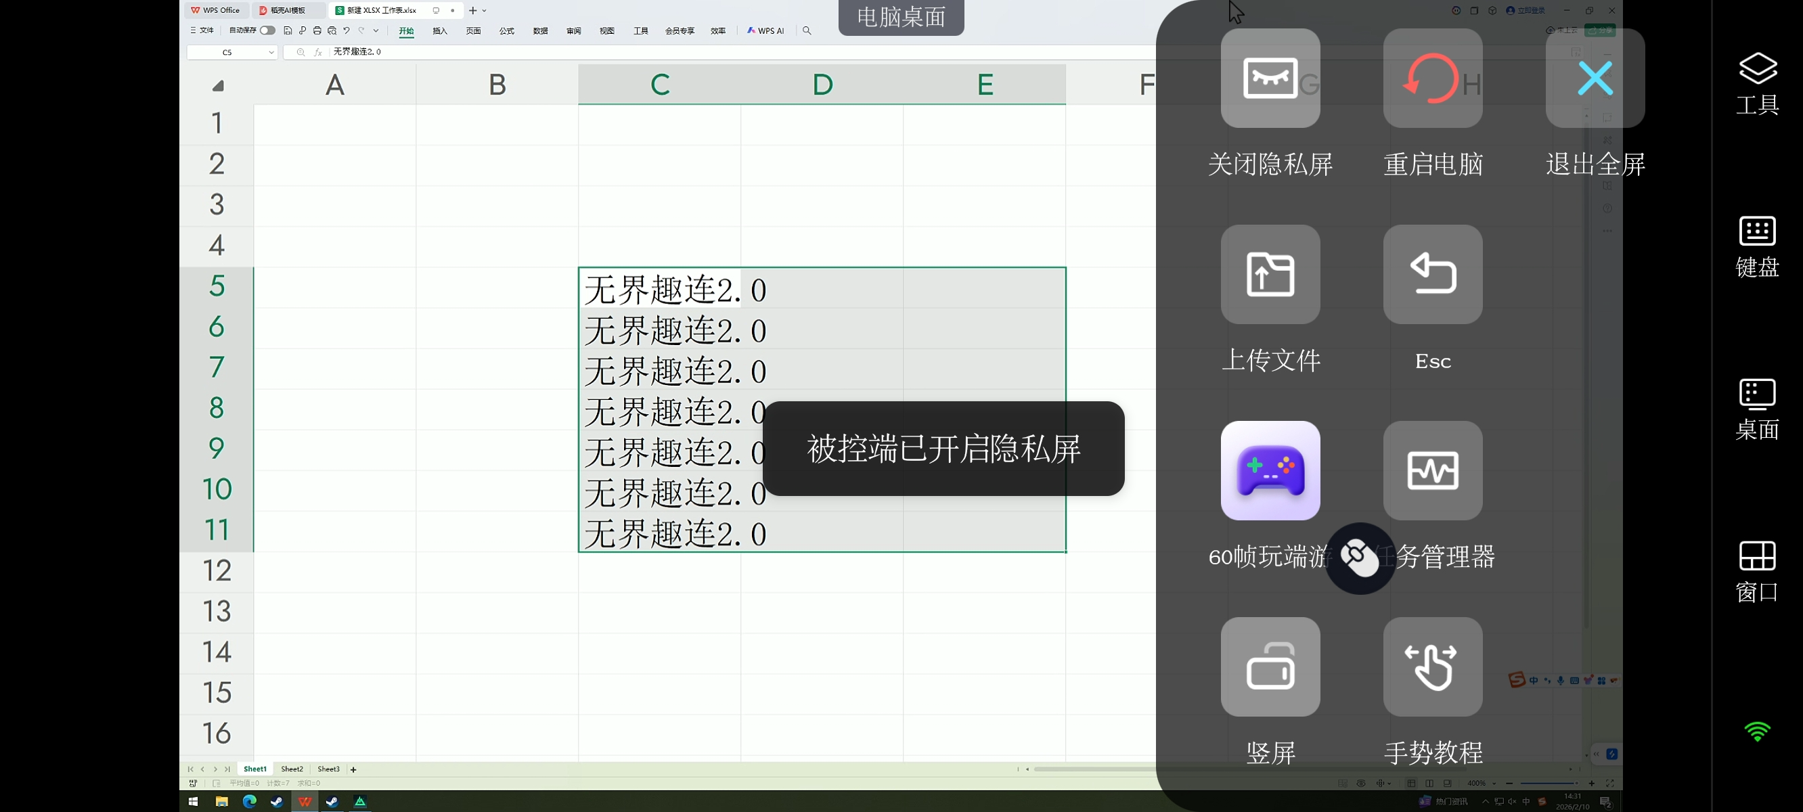This screenshot has width=1803, height=812.
Task: Add a new worksheet with the plus button
Action: tap(353, 769)
